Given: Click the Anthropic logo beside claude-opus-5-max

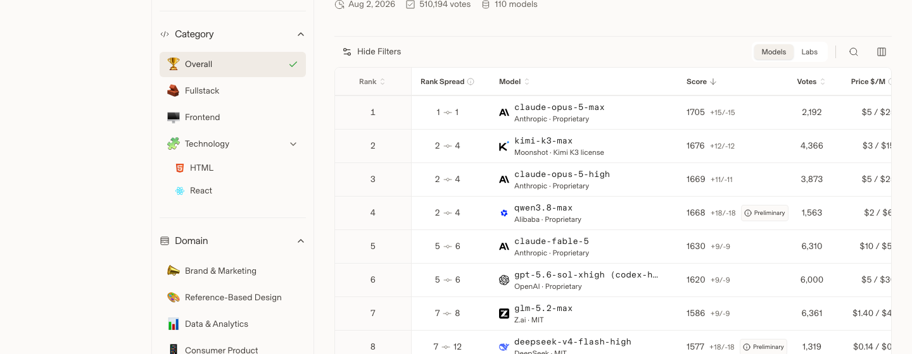Looking at the screenshot, I should click(504, 113).
